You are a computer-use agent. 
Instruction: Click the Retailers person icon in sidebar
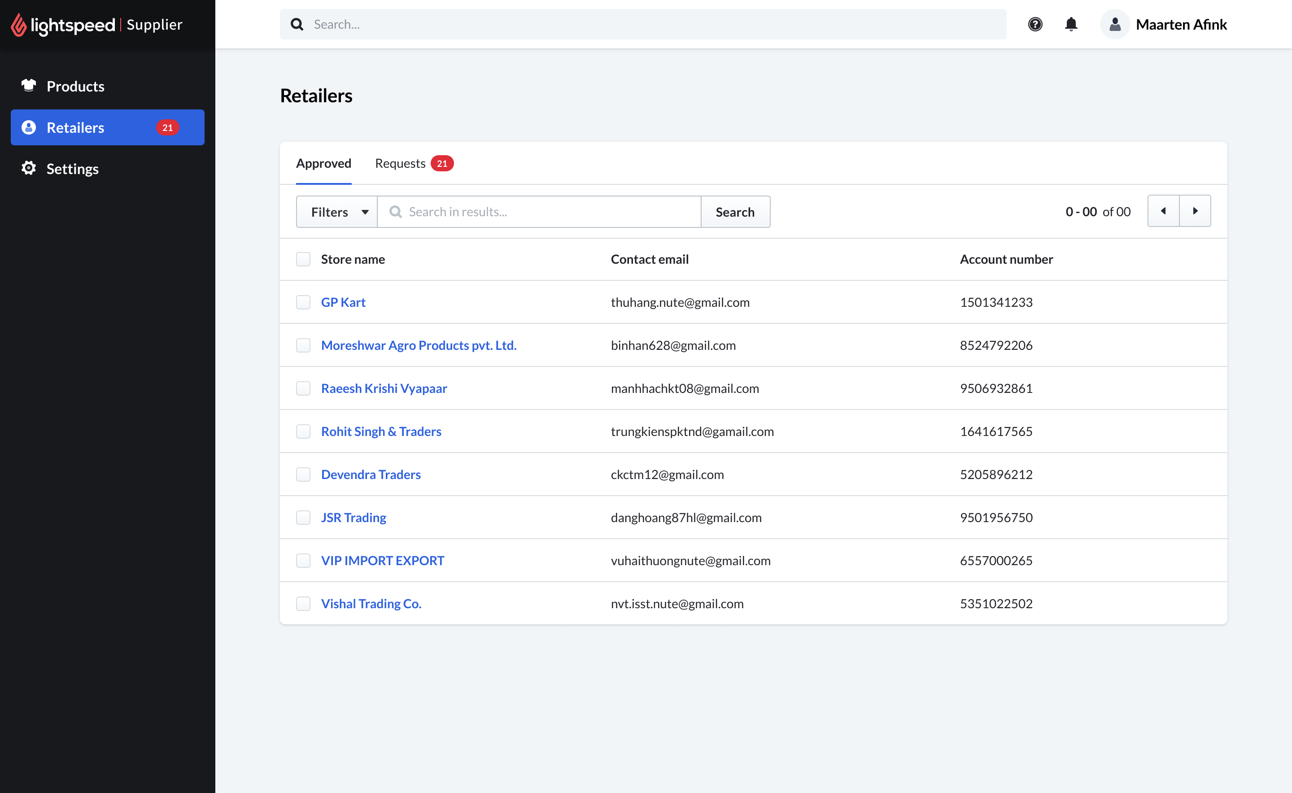click(29, 127)
